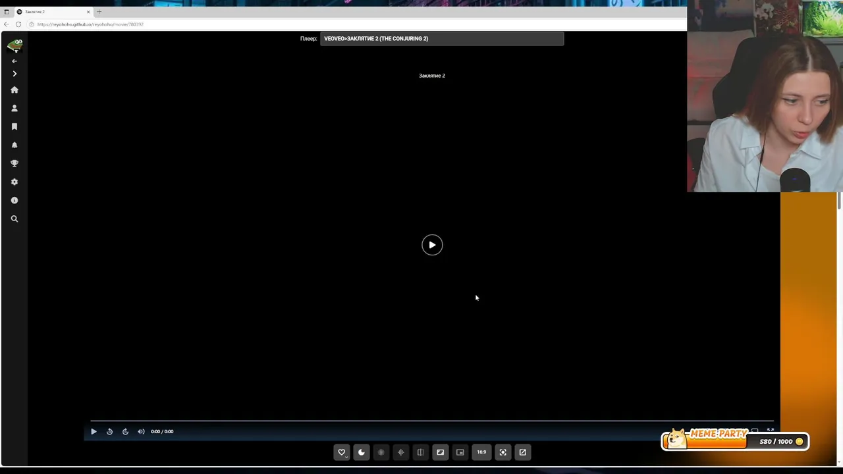Click the frog logo in the sidebar

(14, 45)
